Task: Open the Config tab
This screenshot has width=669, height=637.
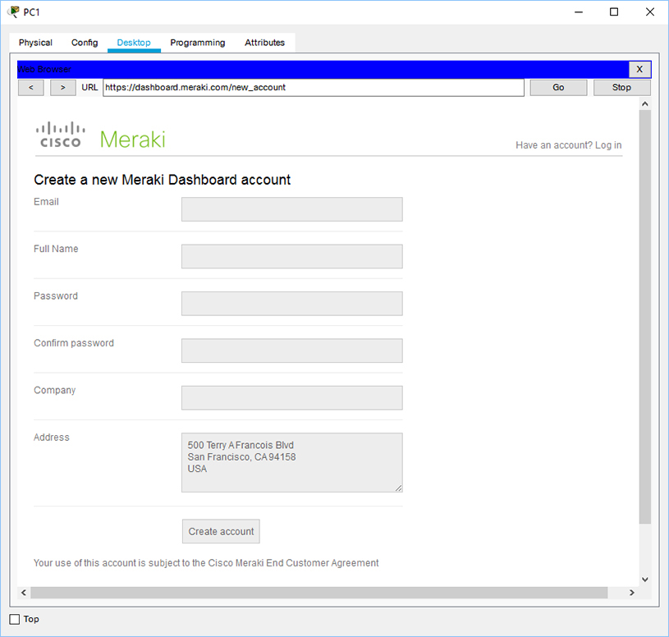Action: 85,43
